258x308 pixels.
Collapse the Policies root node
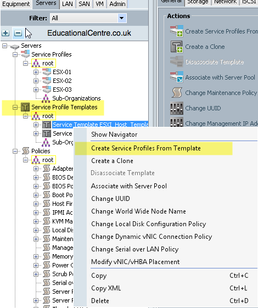(25, 160)
